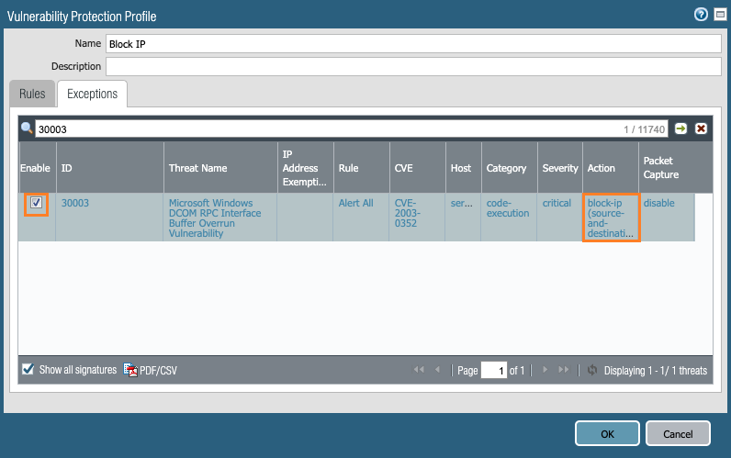This screenshot has height=458, width=731.
Task: Toggle Show all signatures checkbox
Action: click(x=28, y=370)
